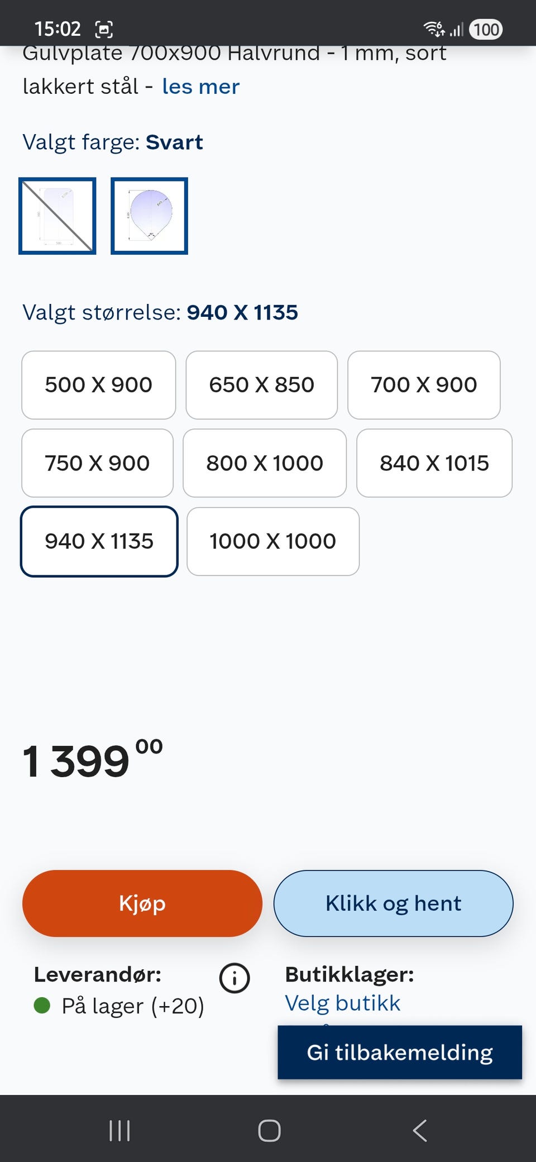
Task: Tap the battery level indicator
Action: click(486, 29)
